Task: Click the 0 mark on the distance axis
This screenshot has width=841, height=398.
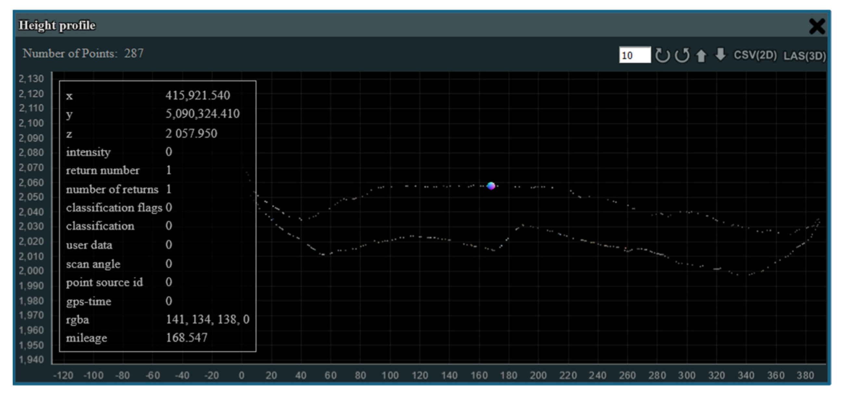Action: pos(242,375)
